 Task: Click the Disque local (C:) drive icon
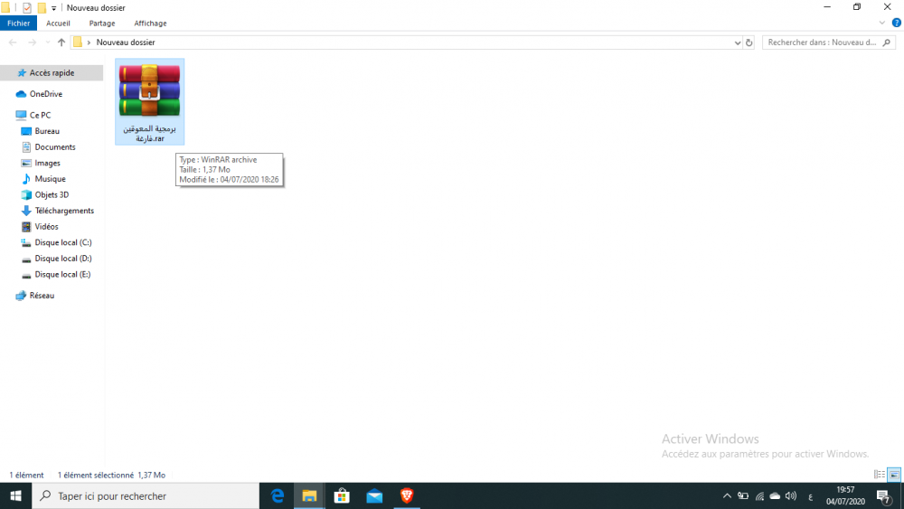[26, 242]
